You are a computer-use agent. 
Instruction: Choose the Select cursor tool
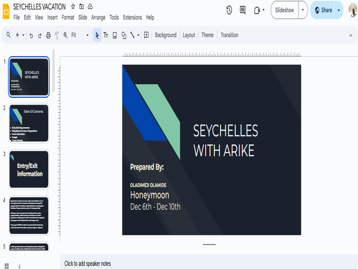click(97, 35)
